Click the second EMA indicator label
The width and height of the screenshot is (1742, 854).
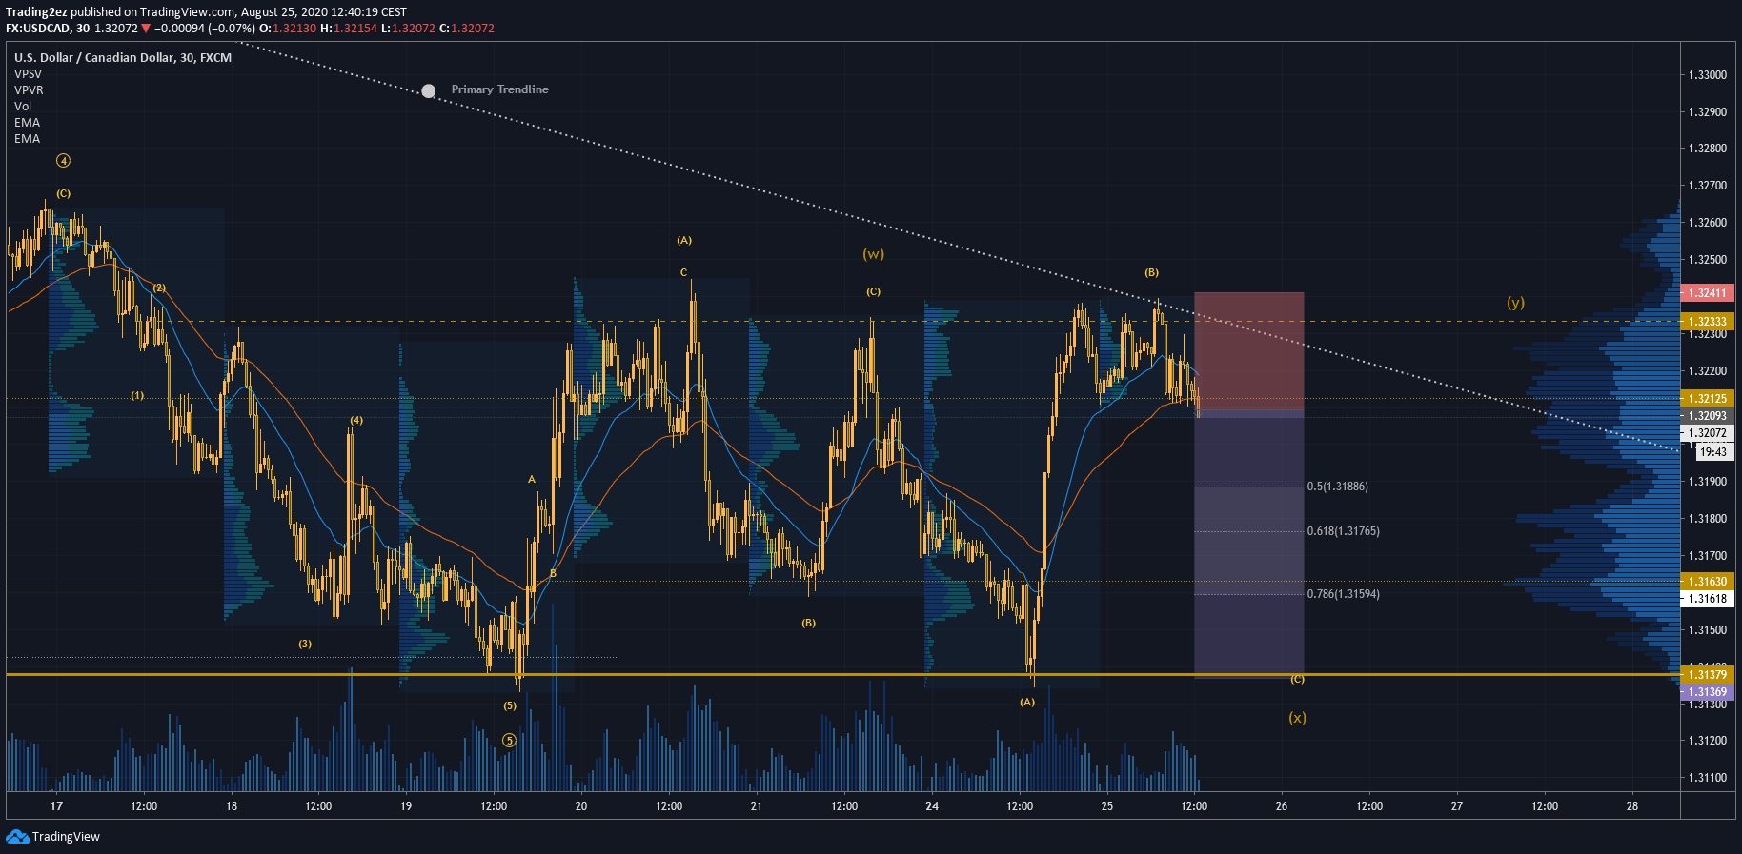click(x=27, y=139)
